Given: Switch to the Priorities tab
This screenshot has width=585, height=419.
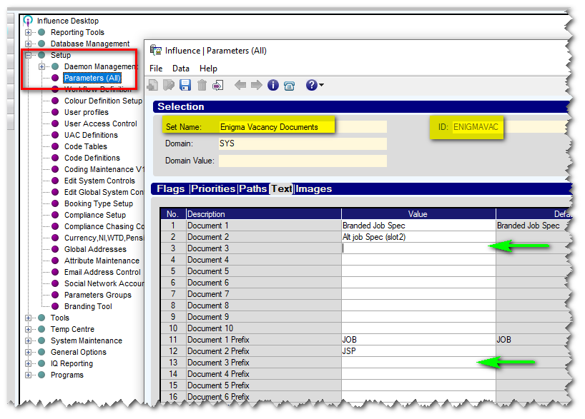Looking at the screenshot, I should [213, 189].
